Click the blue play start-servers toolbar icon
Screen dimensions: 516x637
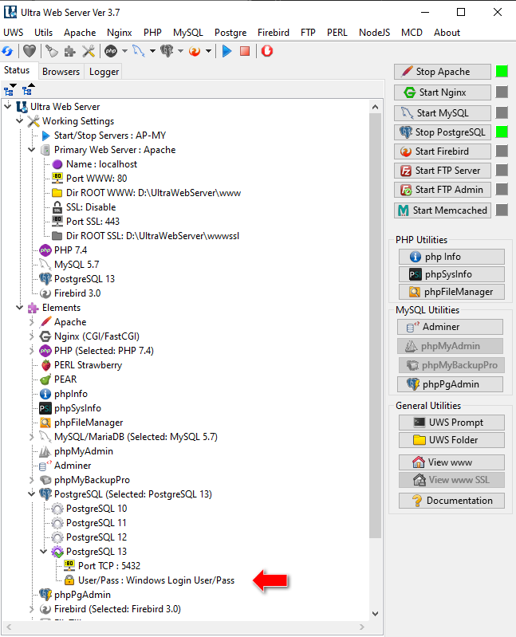click(x=227, y=51)
